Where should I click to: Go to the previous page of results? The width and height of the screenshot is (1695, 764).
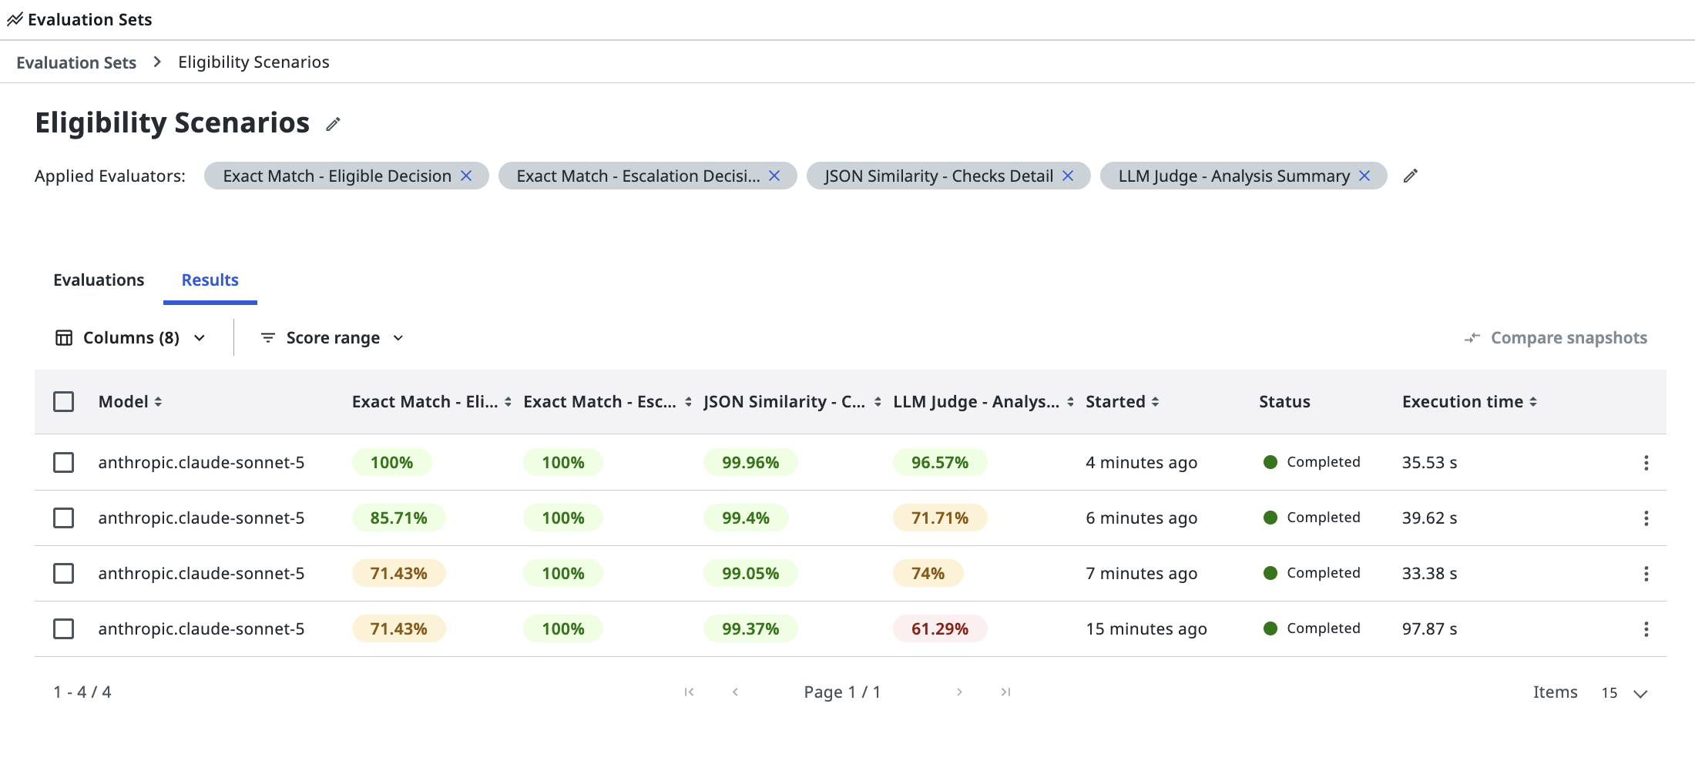click(736, 692)
